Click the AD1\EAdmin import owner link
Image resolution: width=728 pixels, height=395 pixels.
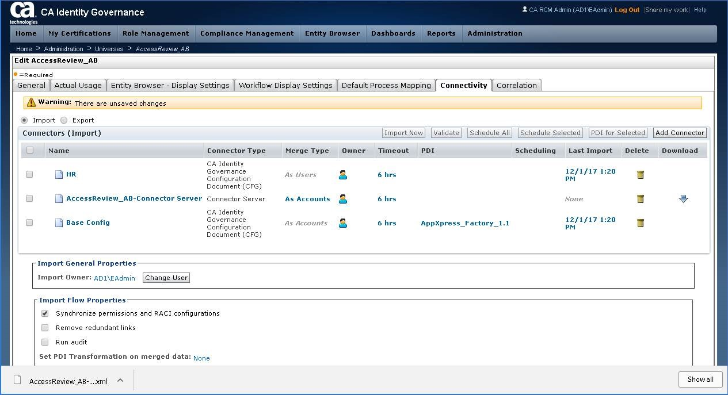pyautogui.click(x=115, y=278)
